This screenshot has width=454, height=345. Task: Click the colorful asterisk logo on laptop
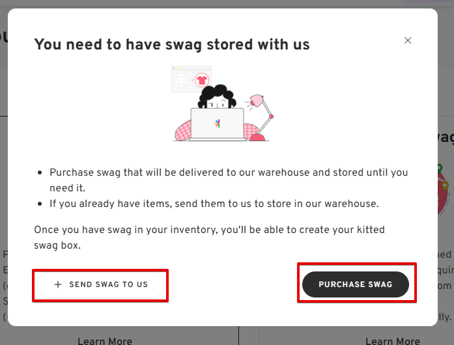pos(218,124)
